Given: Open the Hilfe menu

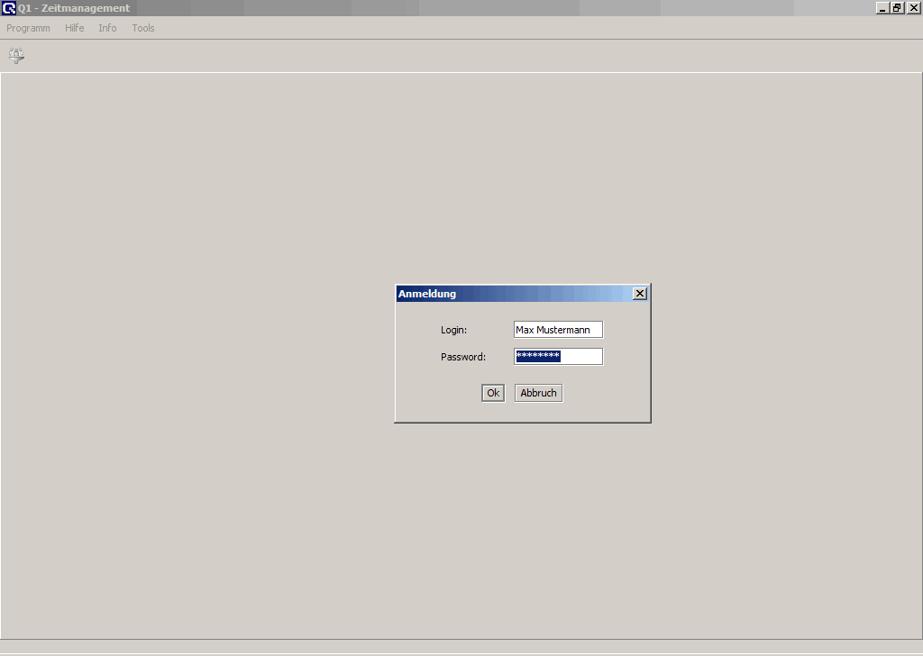Looking at the screenshot, I should point(74,28).
